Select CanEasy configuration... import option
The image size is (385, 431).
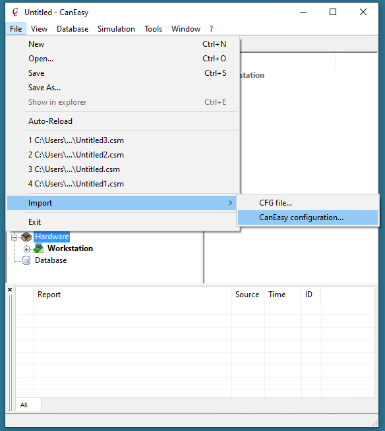click(x=308, y=217)
